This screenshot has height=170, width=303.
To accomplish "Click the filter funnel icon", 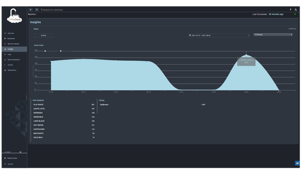I will coord(290,9).
